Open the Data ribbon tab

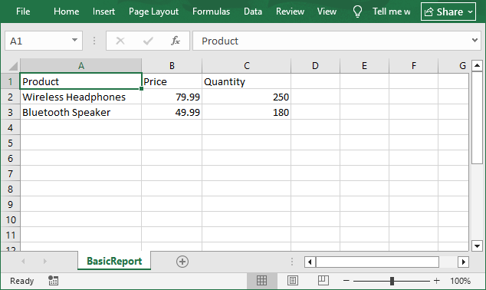coord(253,12)
